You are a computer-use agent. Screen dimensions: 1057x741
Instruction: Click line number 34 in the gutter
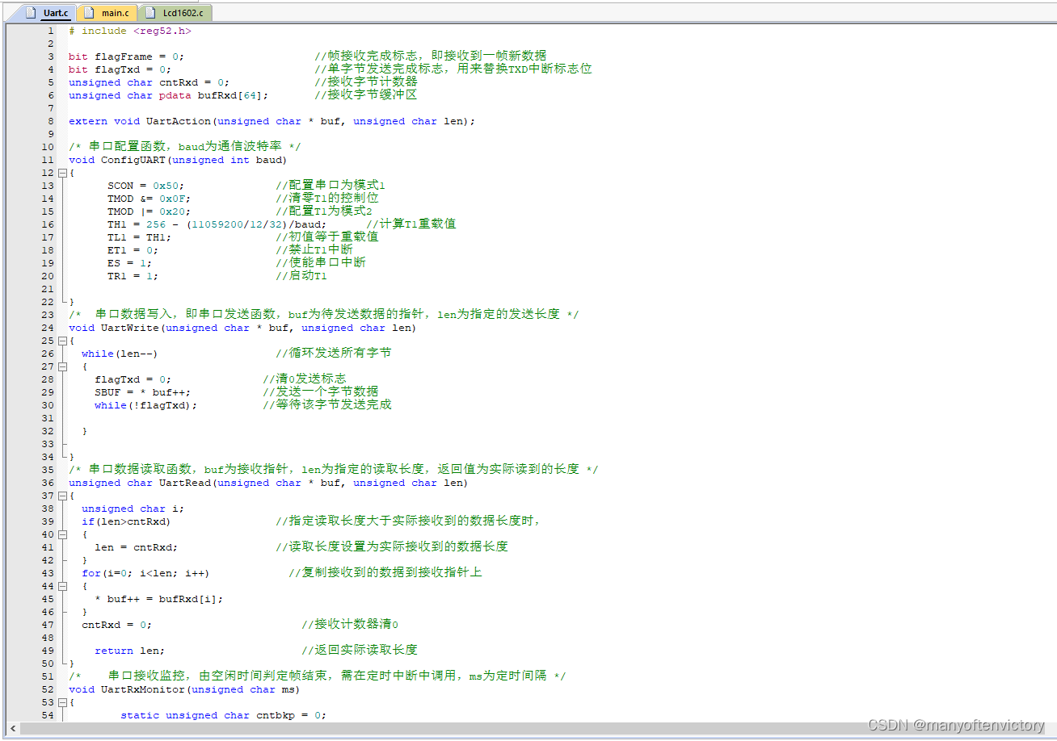[x=48, y=457]
